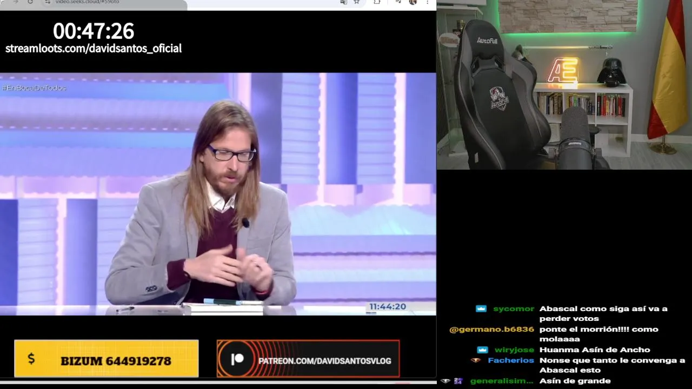692x389 pixels.
Task: Click message 'Asín de grande'
Action: [x=575, y=381]
